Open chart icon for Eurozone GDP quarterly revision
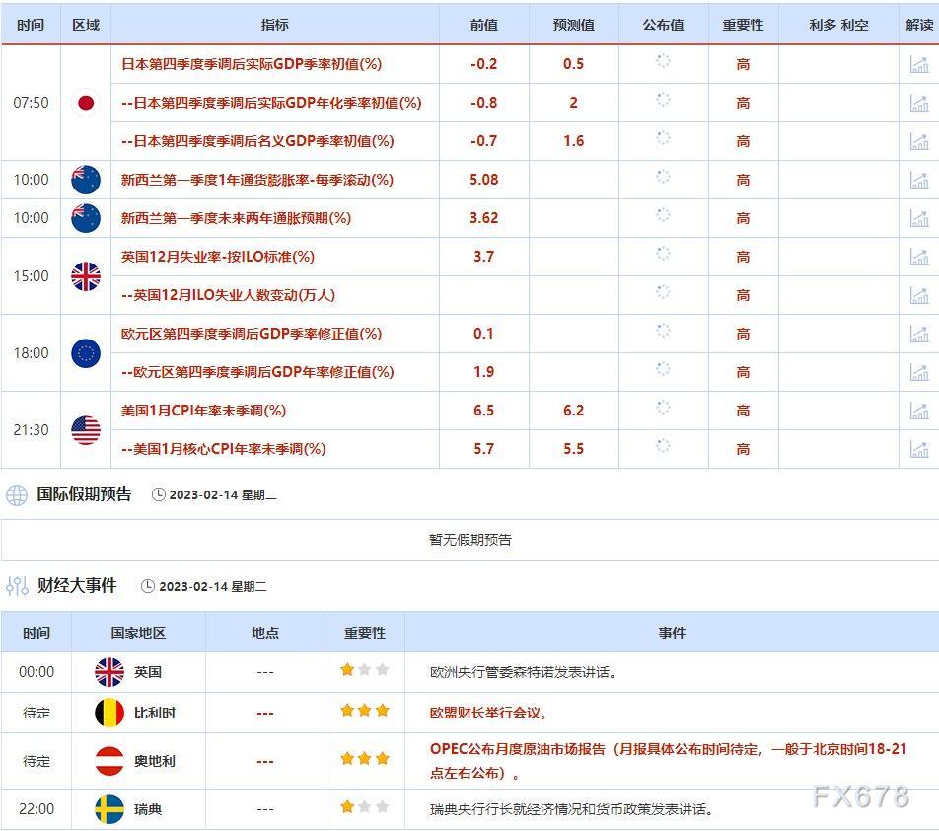The height and width of the screenshot is (831, 939). point(918,334)
